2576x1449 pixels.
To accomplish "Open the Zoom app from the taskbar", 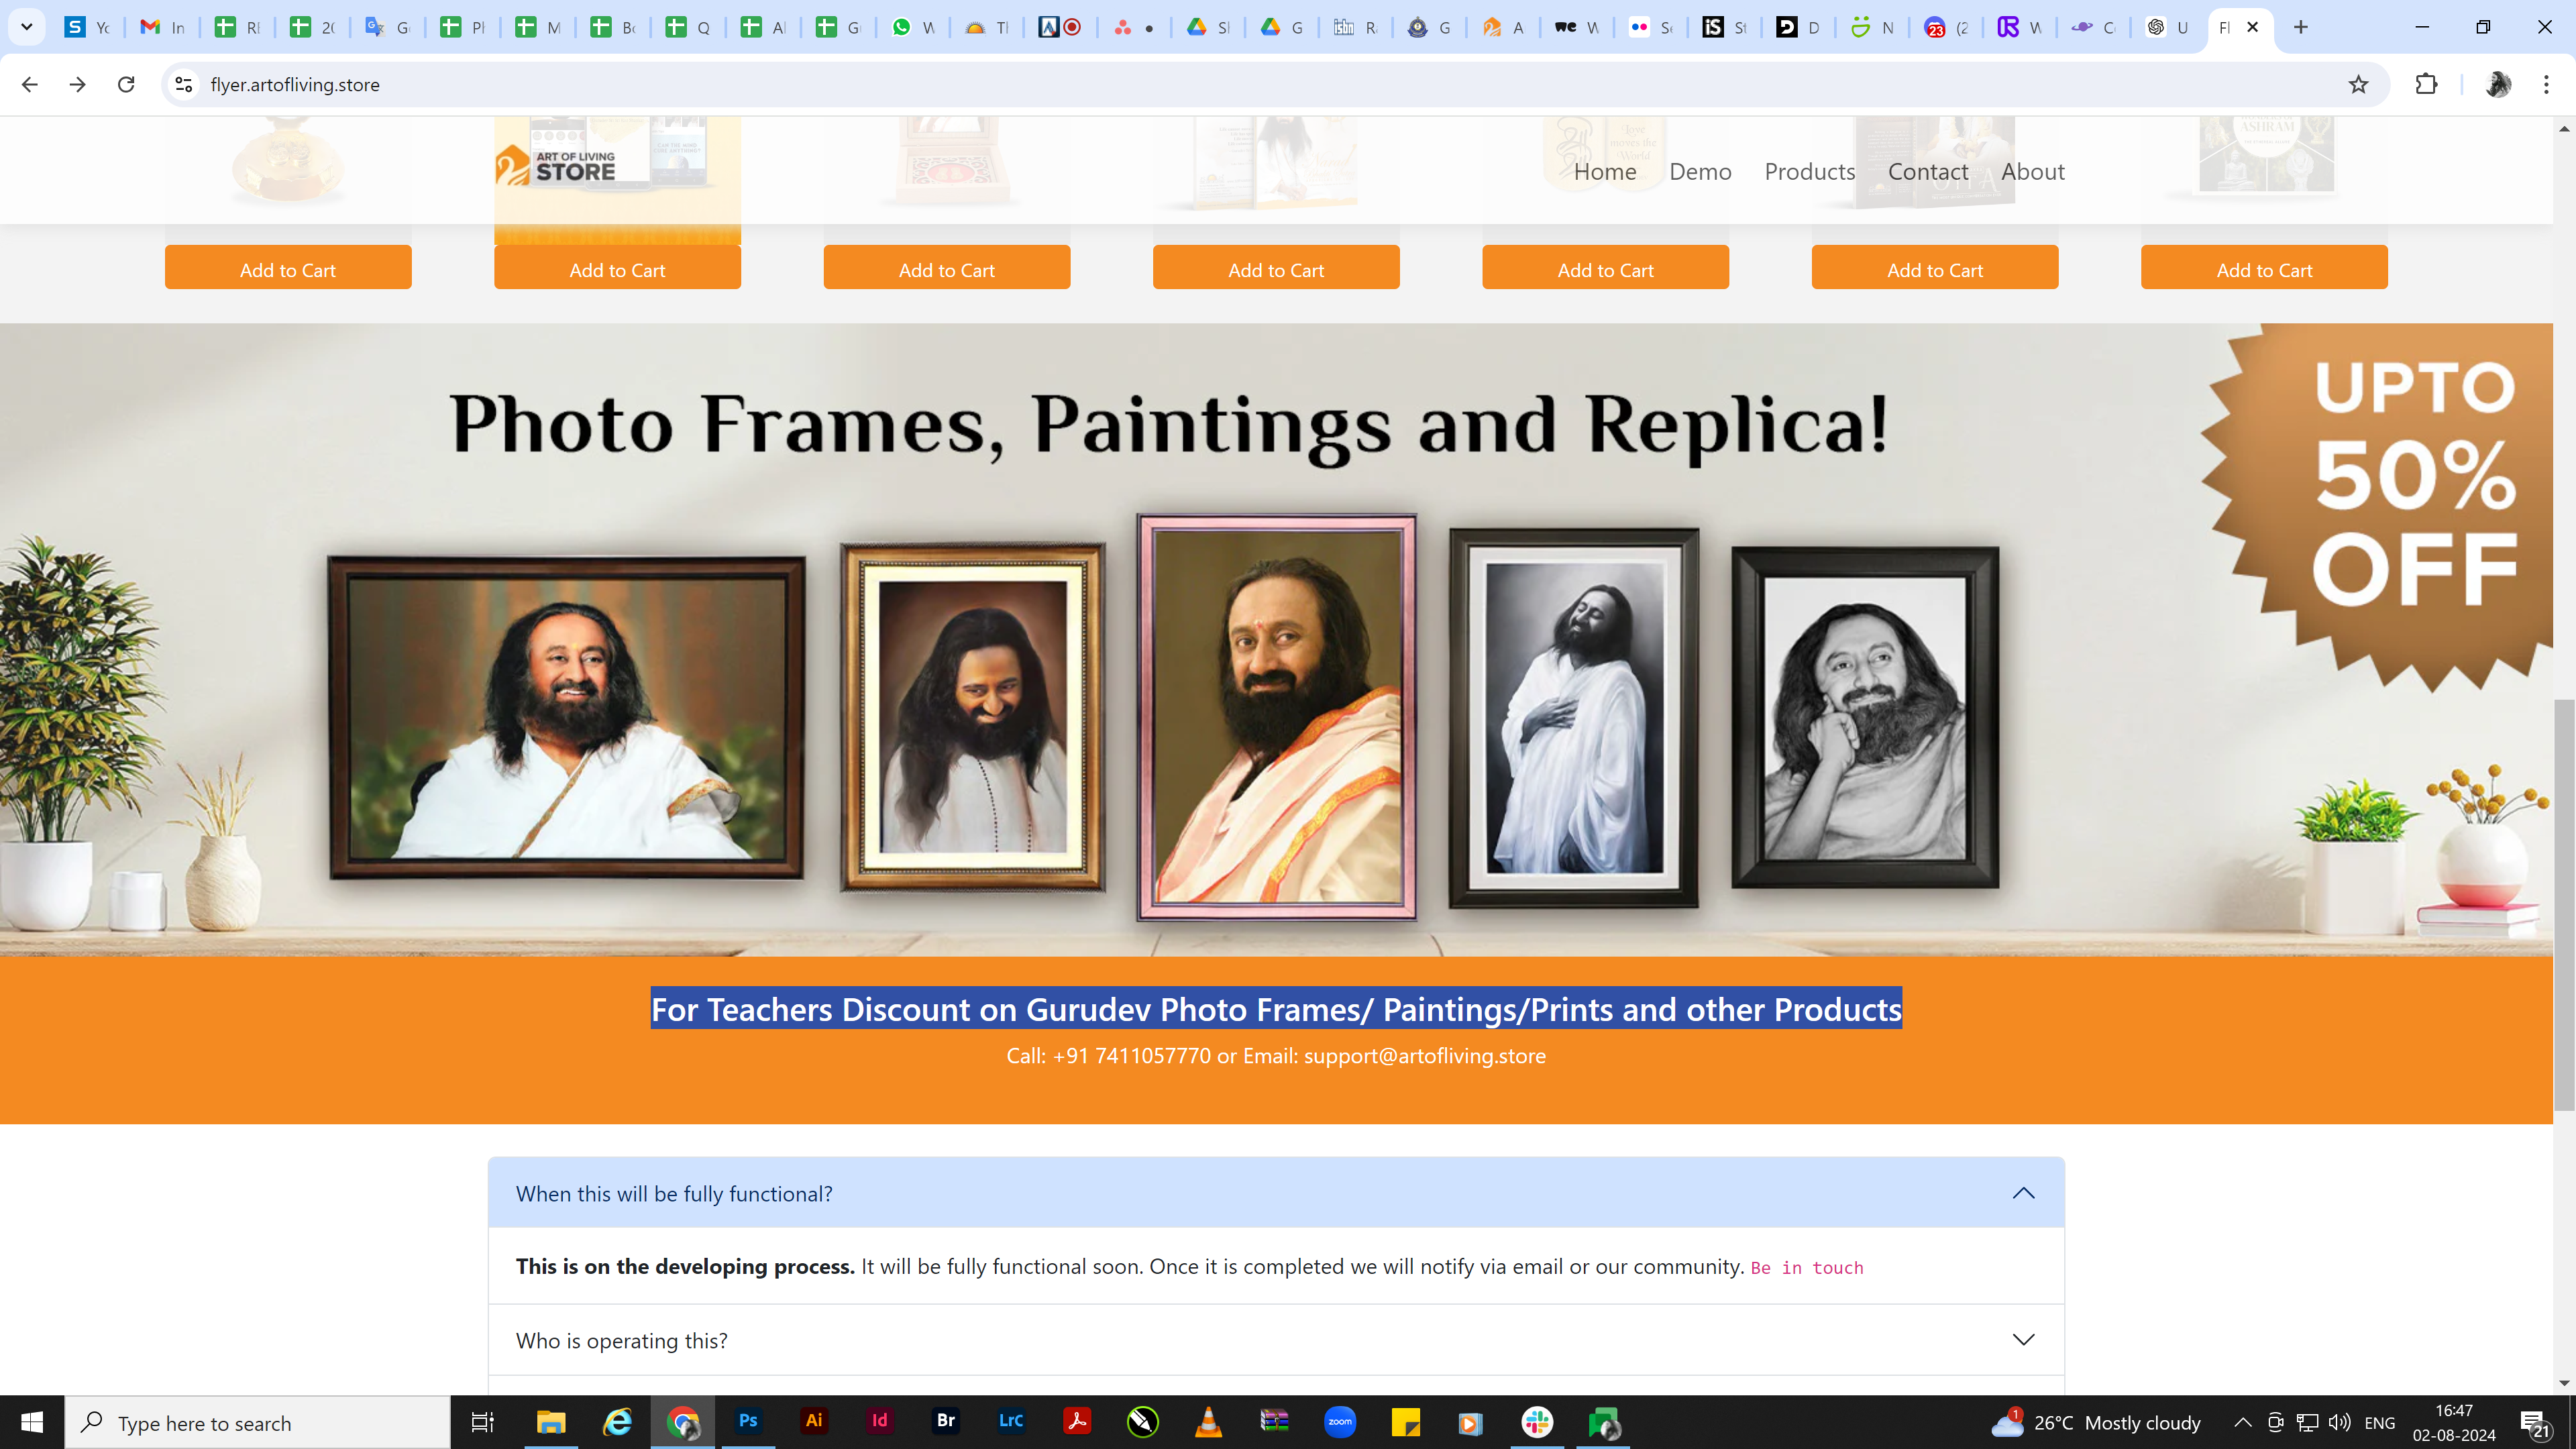I will pos(1340,1421).
